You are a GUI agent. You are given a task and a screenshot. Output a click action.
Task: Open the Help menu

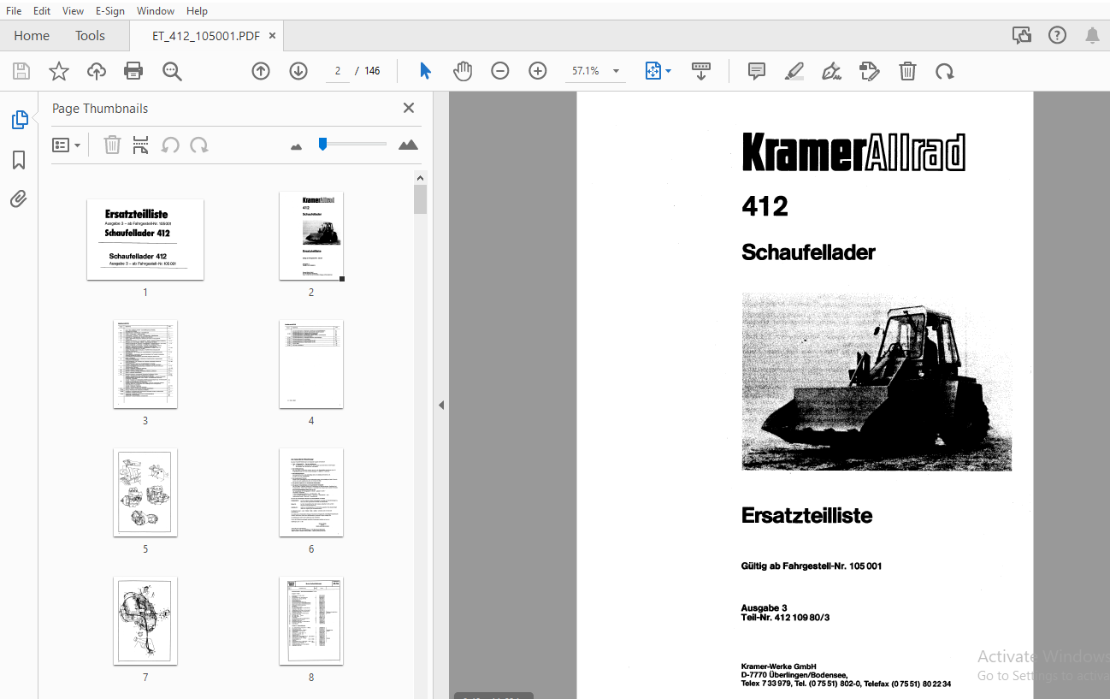tap(197, 11)
